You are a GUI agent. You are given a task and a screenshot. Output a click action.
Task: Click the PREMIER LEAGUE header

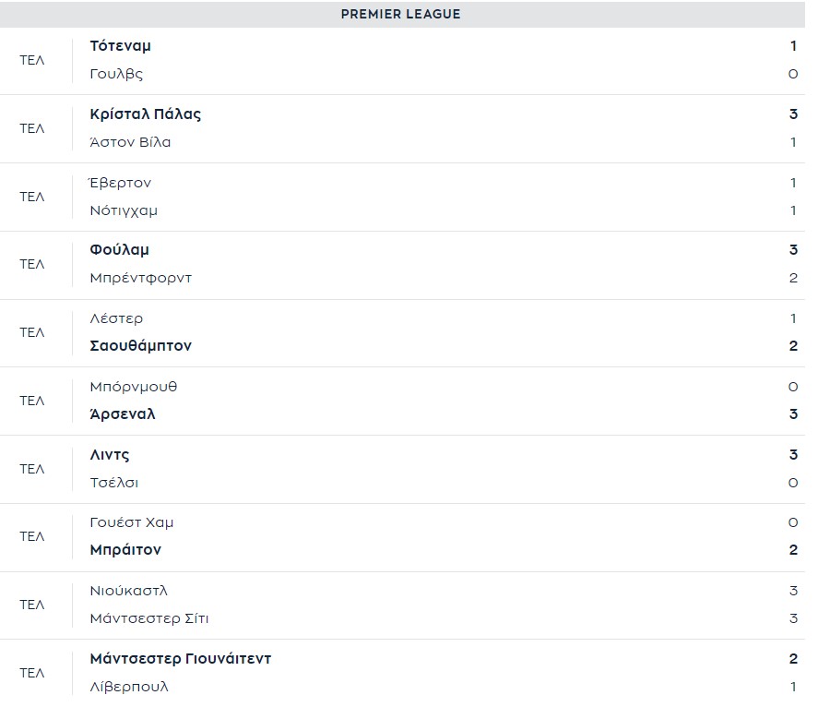(400, 14)
